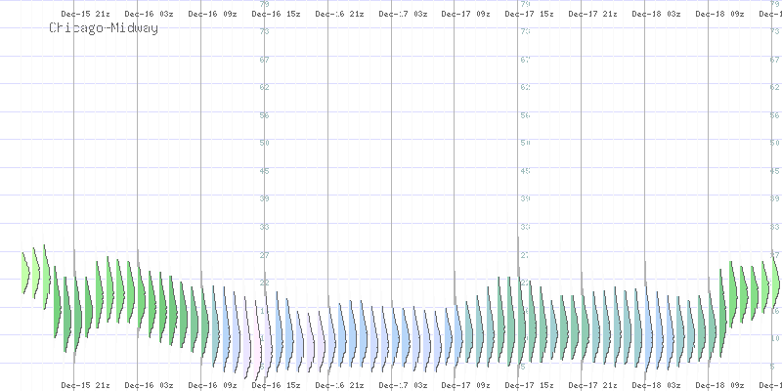Pick the top Dec-17 09z time label
Screen dimensions: 782x391
[x=465, y=15]
